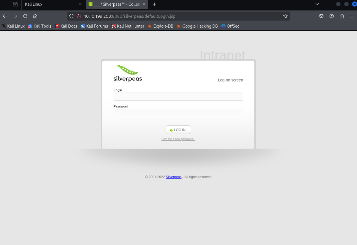Screen dimensions: 357x245
Task: Click Give me a new password link
Action: click(178, 139)
